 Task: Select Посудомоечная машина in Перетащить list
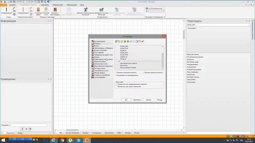[x=195, y=57]
